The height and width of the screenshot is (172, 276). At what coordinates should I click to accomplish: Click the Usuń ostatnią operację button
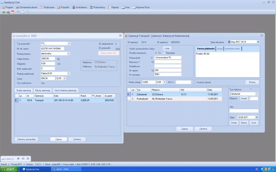(65, 90)
